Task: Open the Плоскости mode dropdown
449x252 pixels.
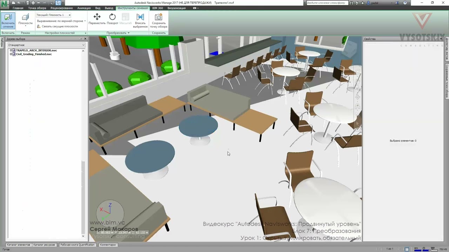Action: [x=25, y=20]
